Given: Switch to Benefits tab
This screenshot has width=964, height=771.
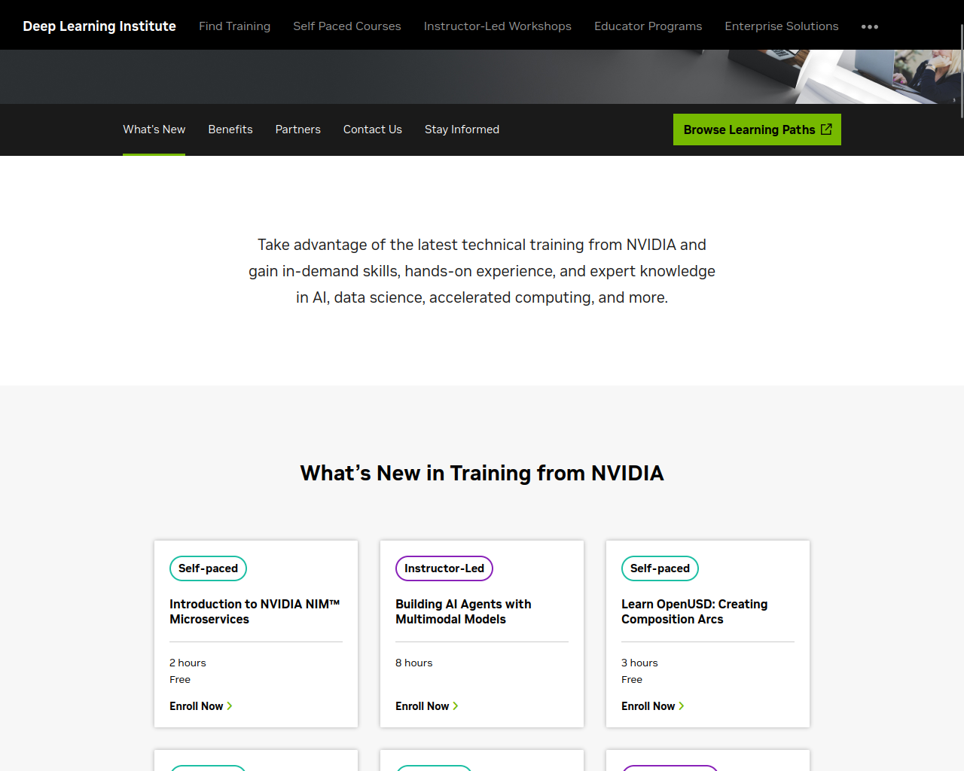Looking at the screenshot, I should tap(230, 130).
